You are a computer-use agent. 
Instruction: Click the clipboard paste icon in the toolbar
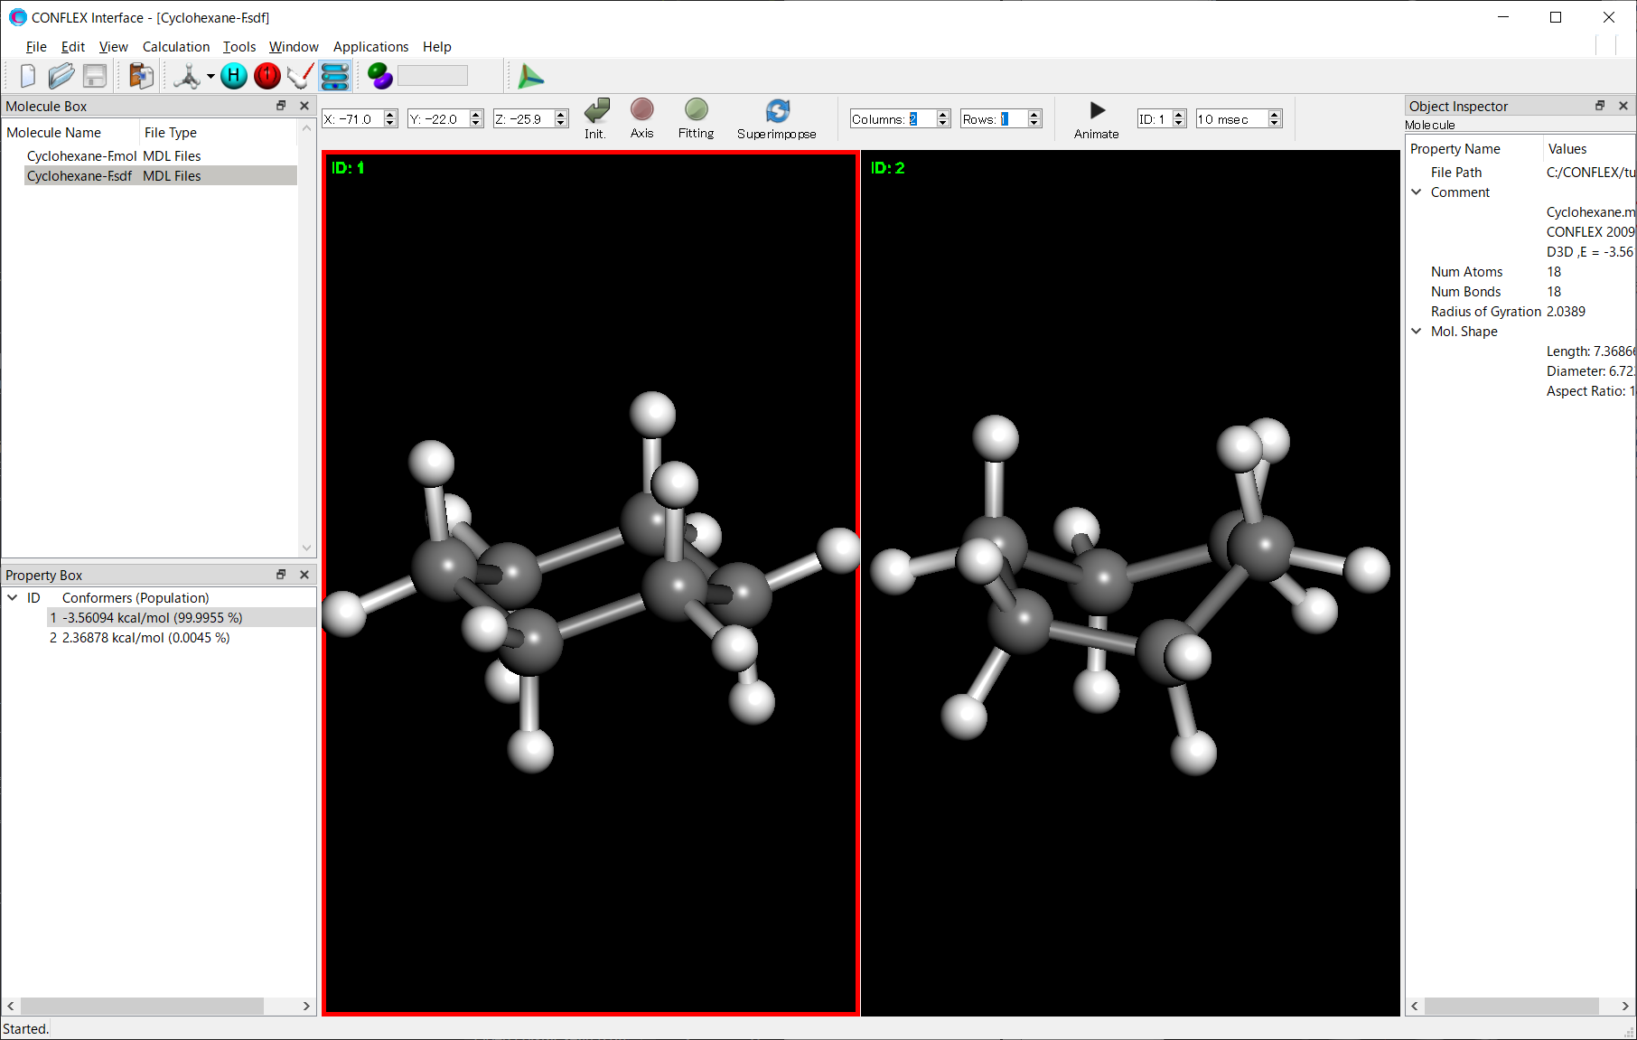(x=141, y=77)
